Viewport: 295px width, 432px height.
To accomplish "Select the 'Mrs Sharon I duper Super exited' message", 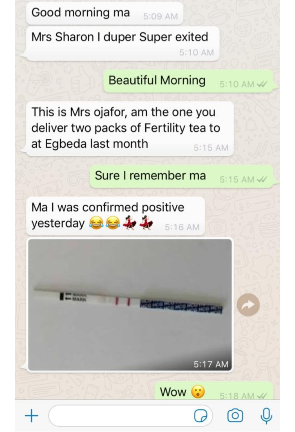I will coord(122,43).
